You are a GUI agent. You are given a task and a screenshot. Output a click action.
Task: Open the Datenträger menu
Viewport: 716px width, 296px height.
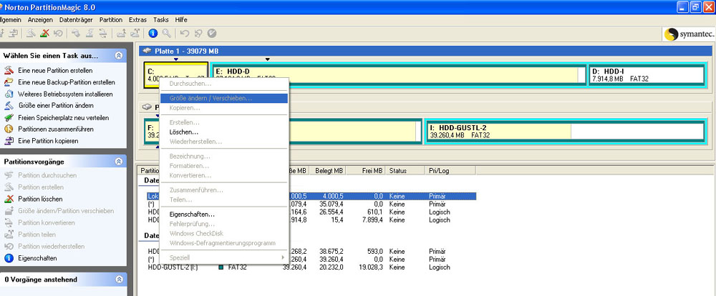77,20
